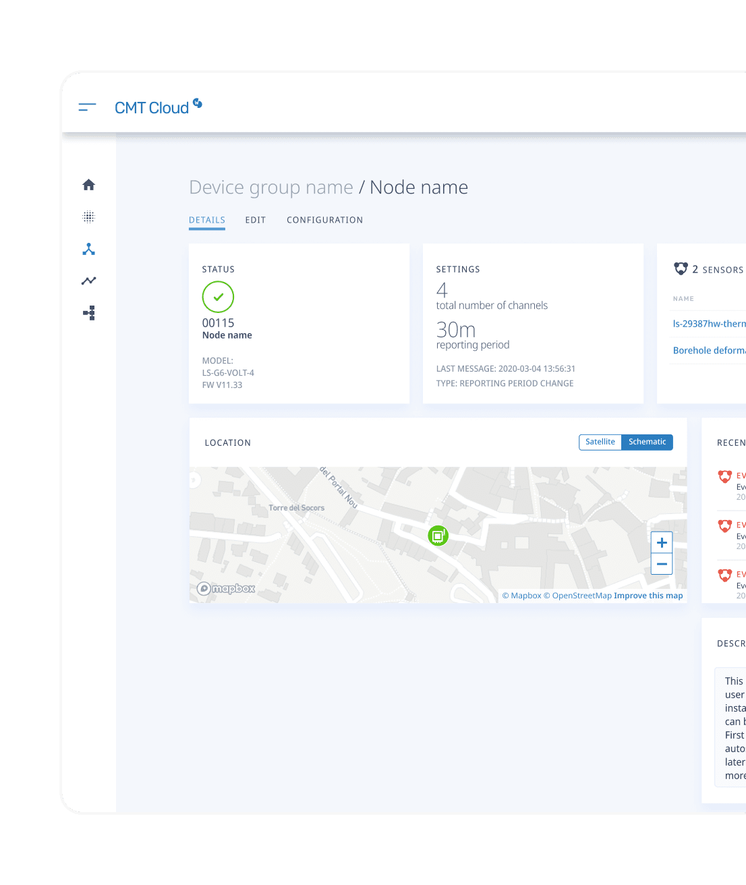Switch to the EDIT tab

click(255, 220)
